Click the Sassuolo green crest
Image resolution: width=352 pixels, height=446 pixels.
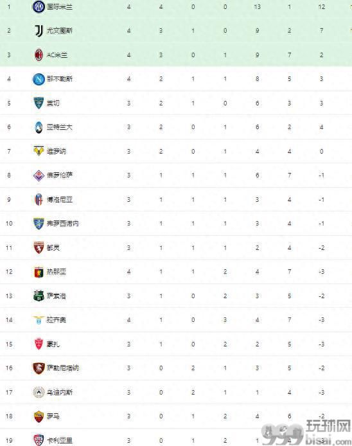(39, 296)
